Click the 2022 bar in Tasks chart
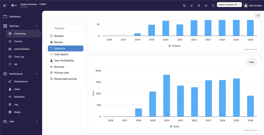This screenshot has height=135, width=264. click(x=194, y=102)
